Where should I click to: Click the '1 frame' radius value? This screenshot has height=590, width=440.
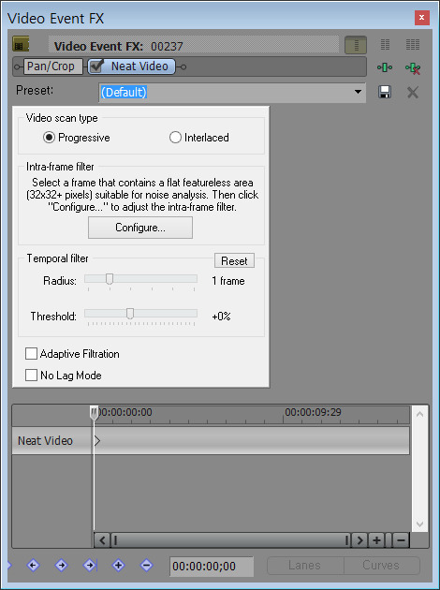(228, 281)
